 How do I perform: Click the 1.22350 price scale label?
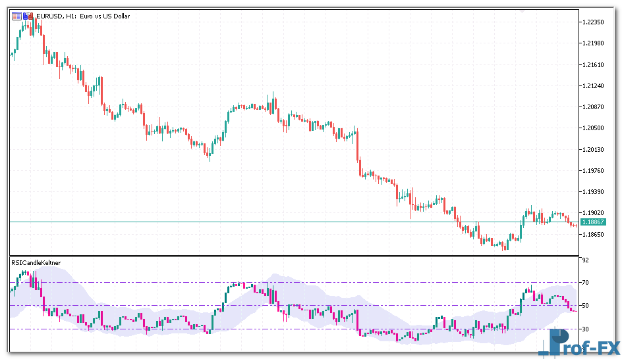point(593,22)
